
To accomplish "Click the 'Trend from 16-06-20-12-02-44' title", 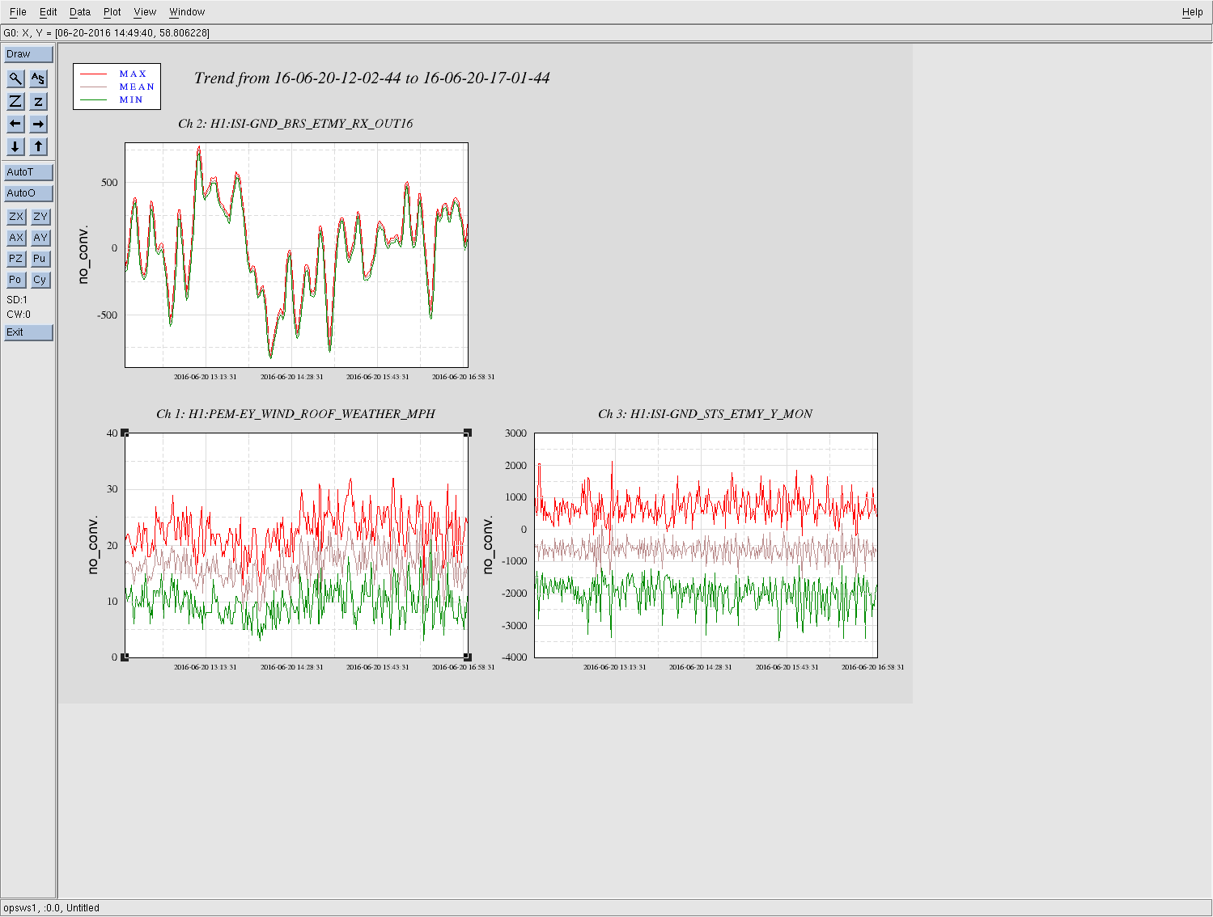I will pyautogui.click(x=371, y=78).
